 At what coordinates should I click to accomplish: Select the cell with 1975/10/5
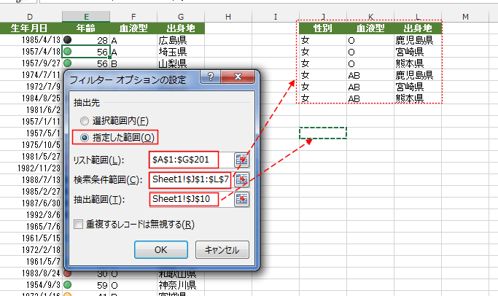click(31, 145)
